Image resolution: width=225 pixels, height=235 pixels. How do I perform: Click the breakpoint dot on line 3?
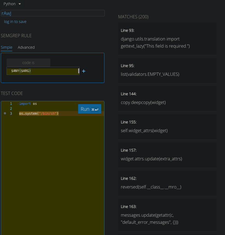(x=5, y=113)
